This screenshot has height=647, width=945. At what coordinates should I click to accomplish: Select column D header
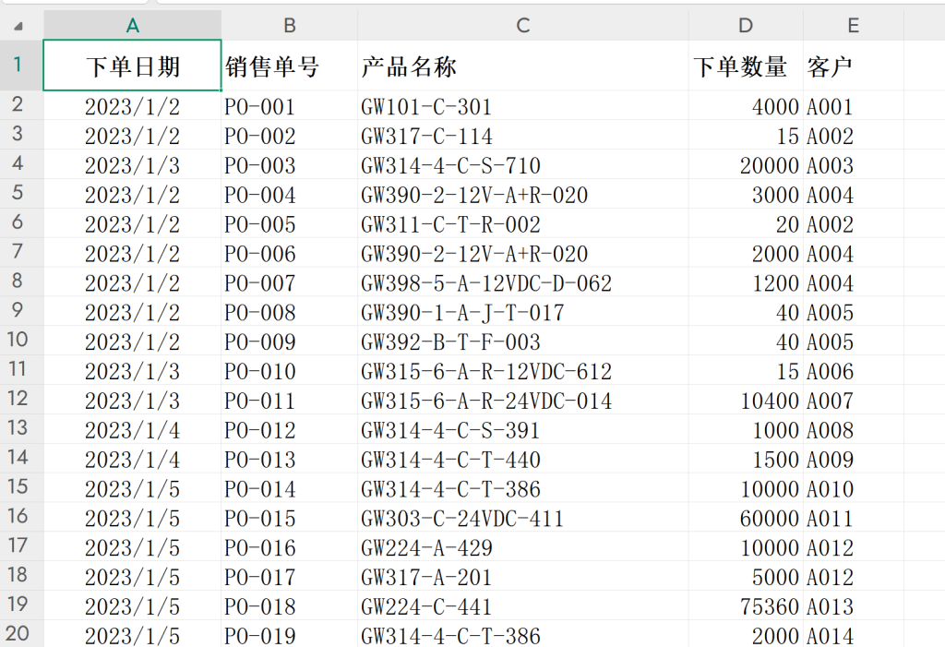[746, 25]
